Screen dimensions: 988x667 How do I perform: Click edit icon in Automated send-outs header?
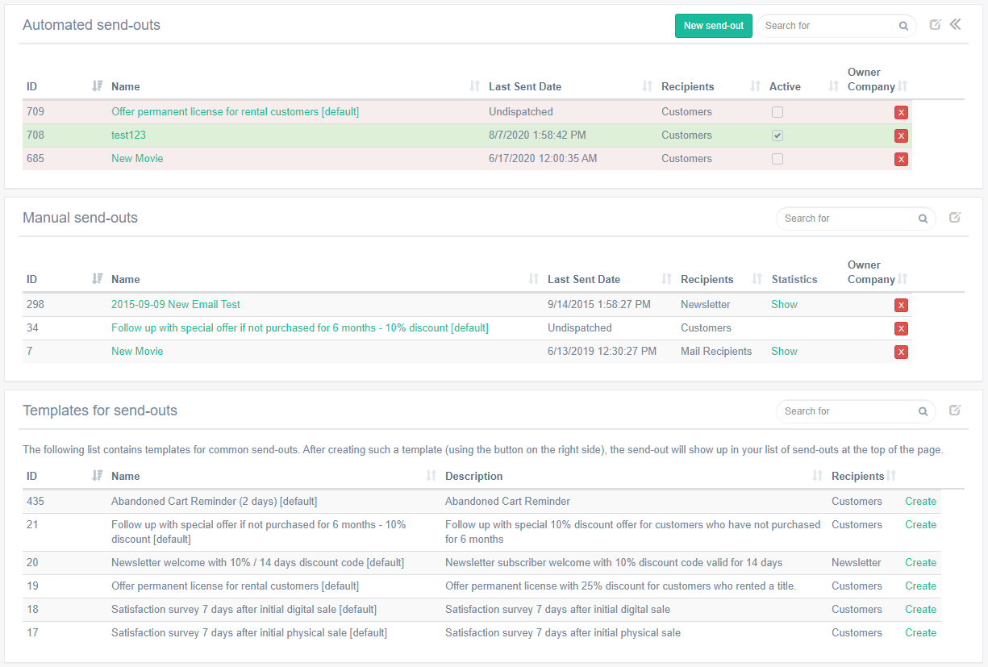click(x=935, y=25)
